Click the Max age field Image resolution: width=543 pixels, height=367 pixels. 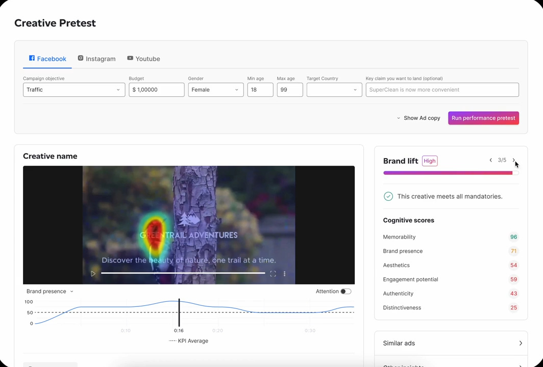click(x=290, y=90)
